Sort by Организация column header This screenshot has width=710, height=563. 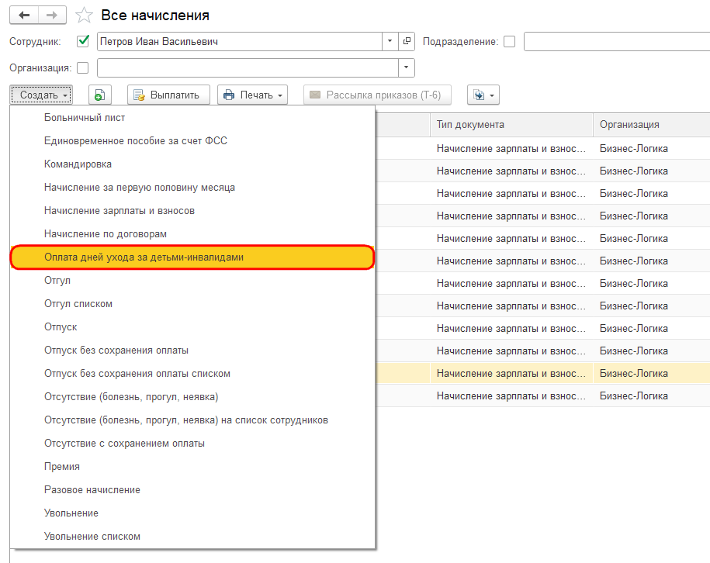click(x=652, y=125)
